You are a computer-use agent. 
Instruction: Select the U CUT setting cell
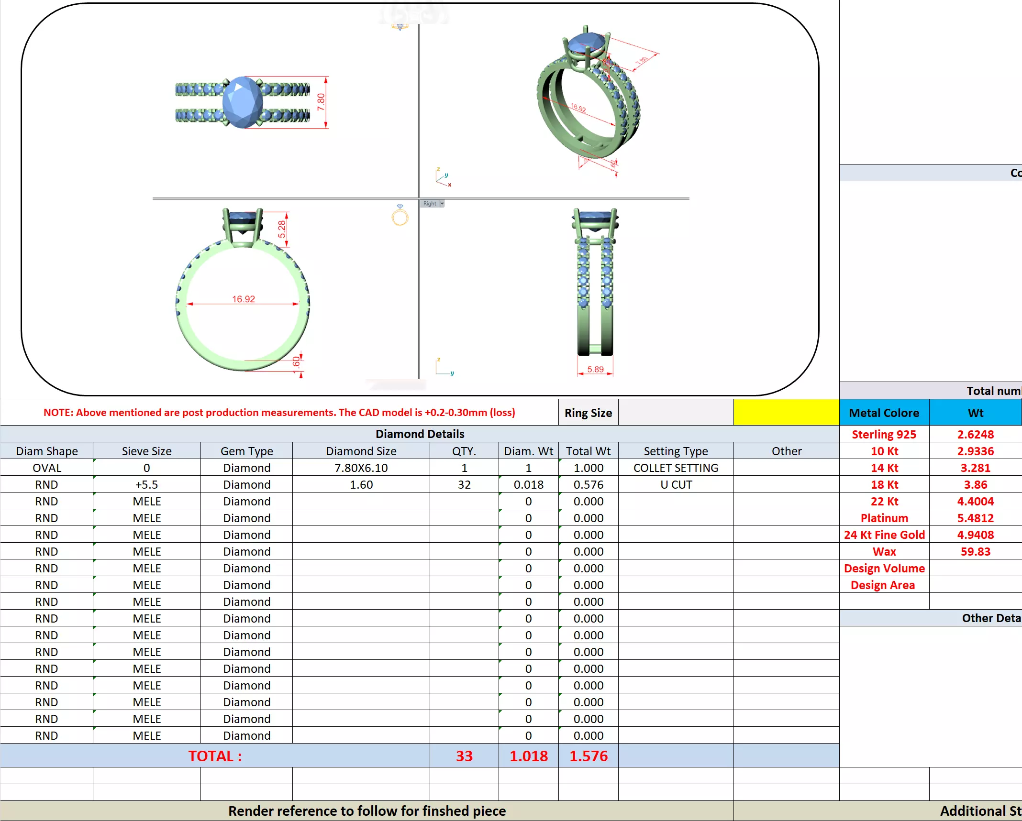pos(676,484)
